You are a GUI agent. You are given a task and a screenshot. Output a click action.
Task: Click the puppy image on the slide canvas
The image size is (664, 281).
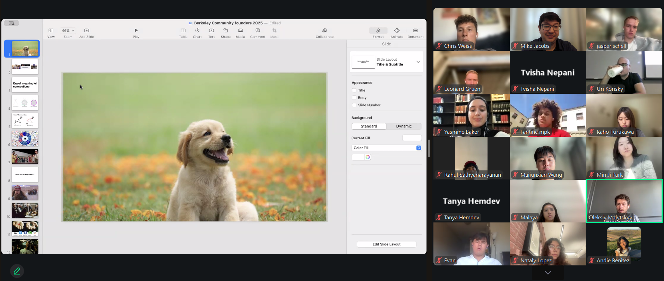click(x=195, y=147)
